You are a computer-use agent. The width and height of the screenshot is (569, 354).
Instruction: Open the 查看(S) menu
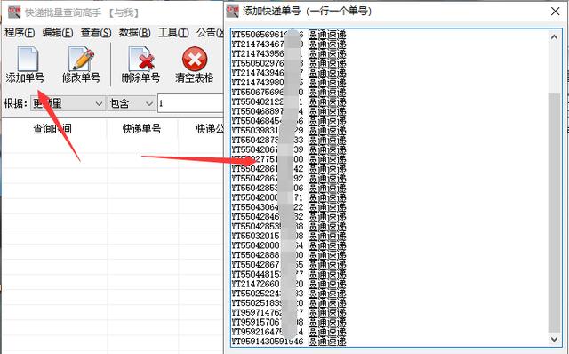(x=96, y=33)
